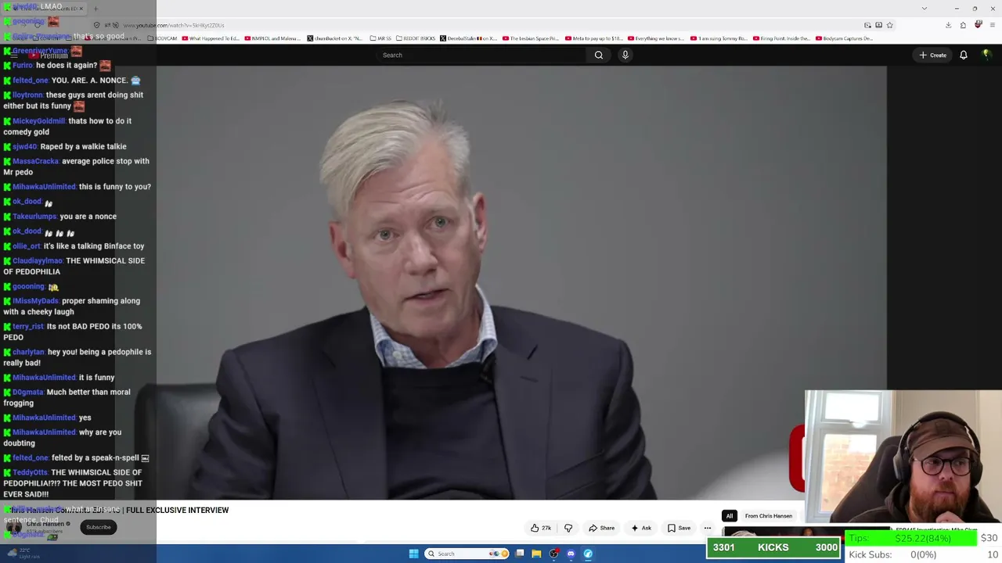Open OBS app icon on taskbar

553,554
